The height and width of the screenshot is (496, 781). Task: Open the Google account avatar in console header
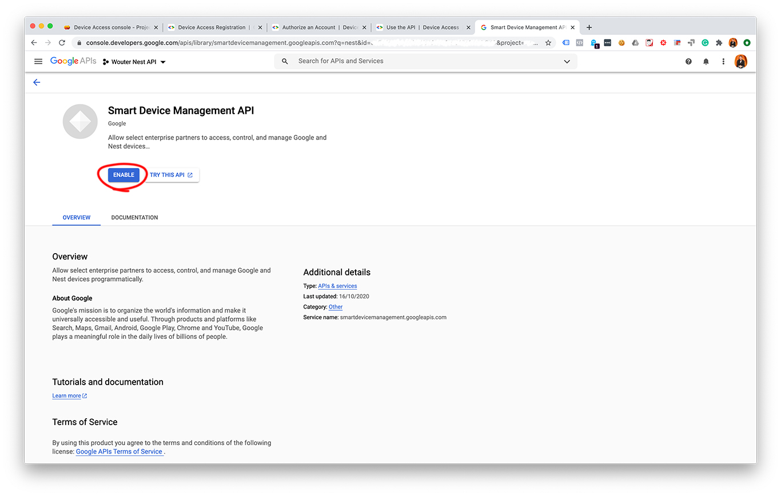741,62
